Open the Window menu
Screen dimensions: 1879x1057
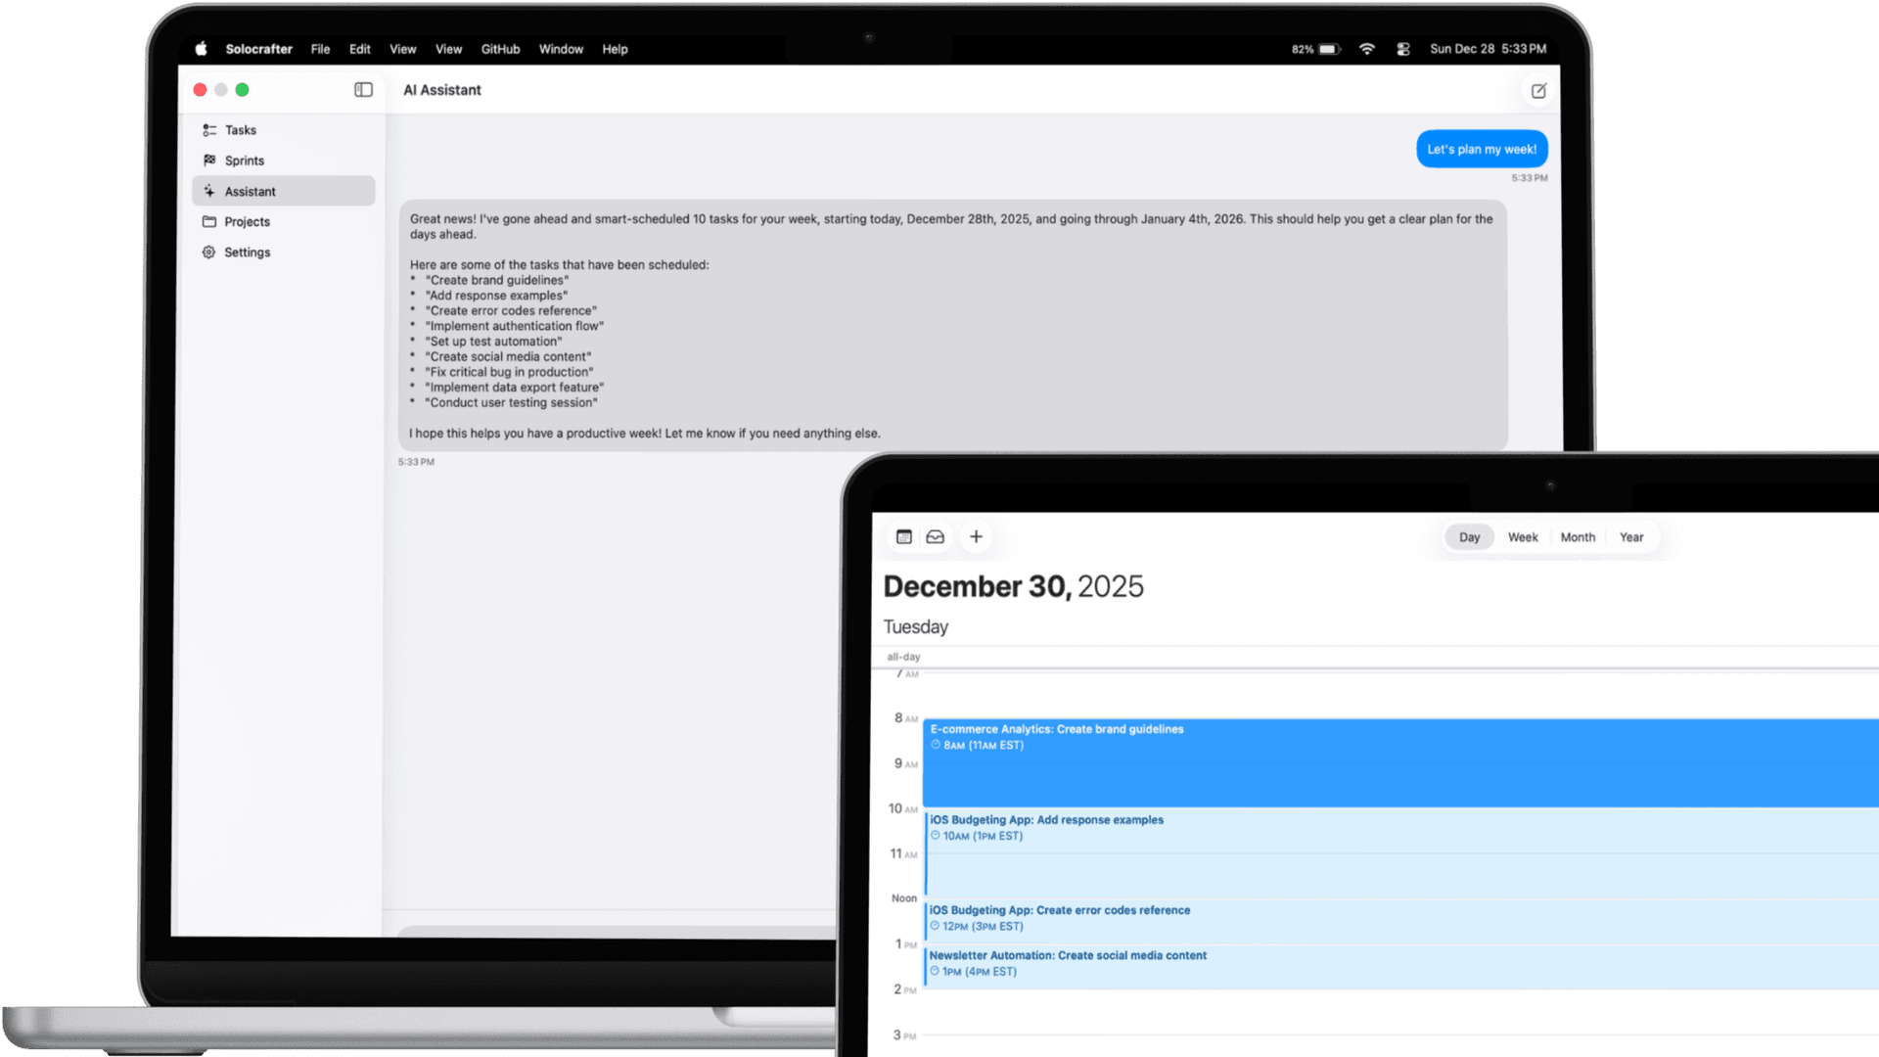point(561,49)
